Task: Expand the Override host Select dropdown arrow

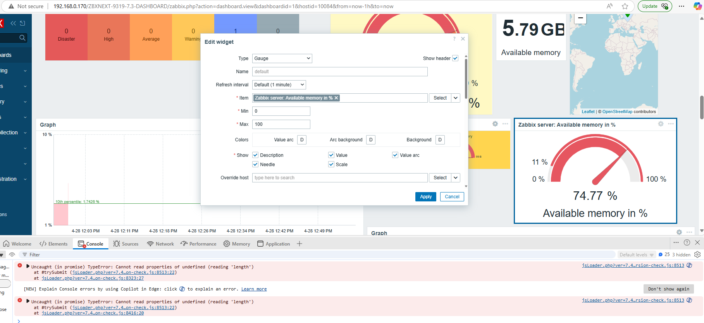Action: tap(456, 178)
